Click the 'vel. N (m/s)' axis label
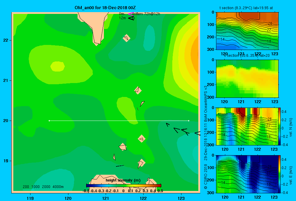 point(291,127)
